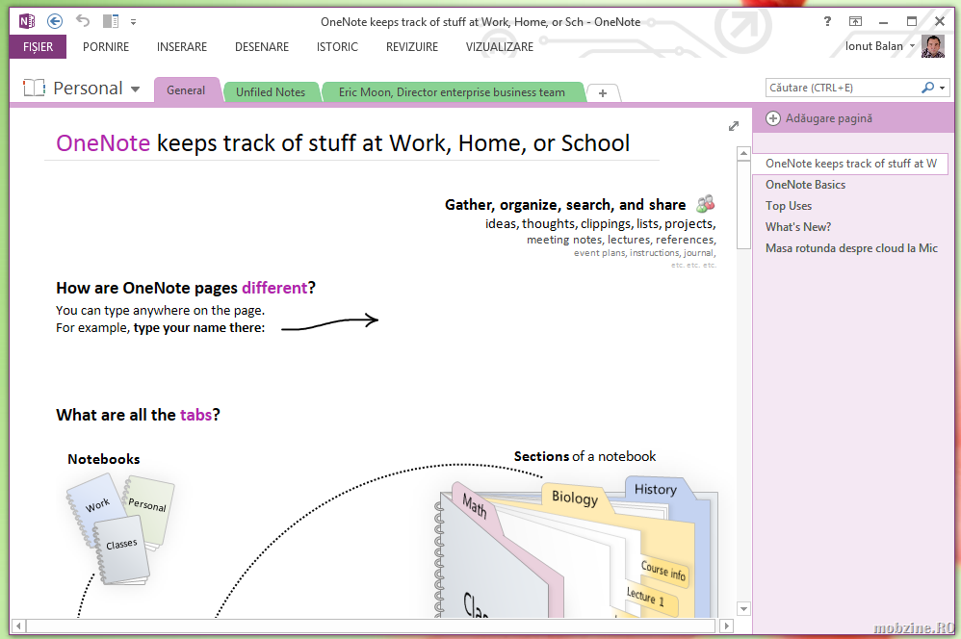Click the vertical scrollbar up arrow
This screenshot has width=961, height=639.
[743, 153]
